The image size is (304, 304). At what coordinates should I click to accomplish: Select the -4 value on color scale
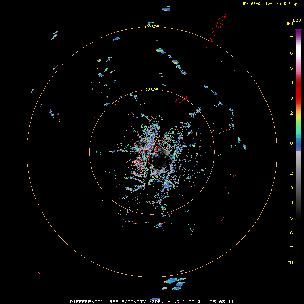[x=290, y=203]
